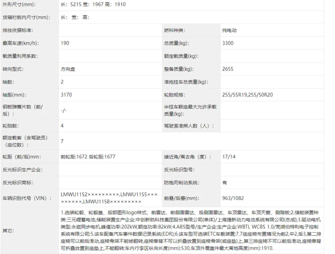Click the 钢板弹簧片数 value -/-

point(64,110)
